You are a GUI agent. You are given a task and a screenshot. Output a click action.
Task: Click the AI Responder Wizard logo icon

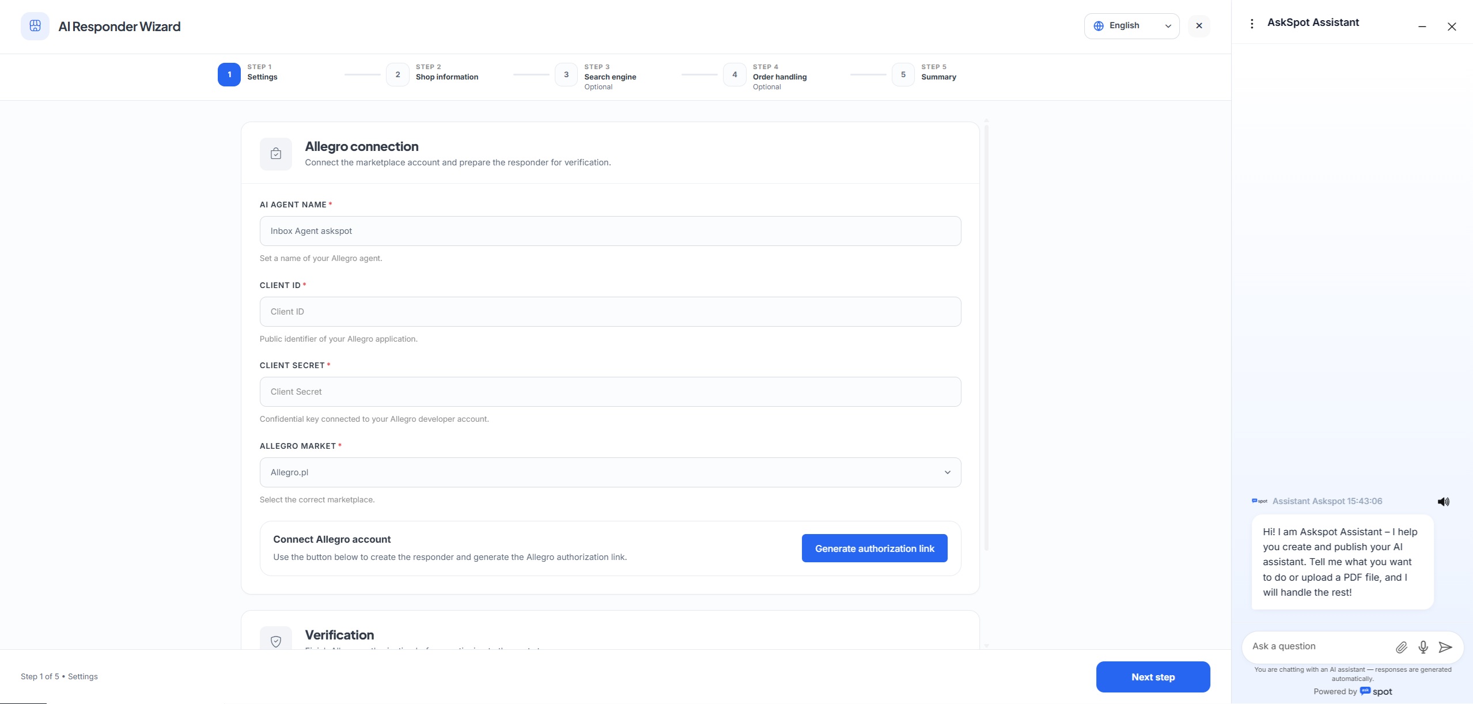click(35, 26)
